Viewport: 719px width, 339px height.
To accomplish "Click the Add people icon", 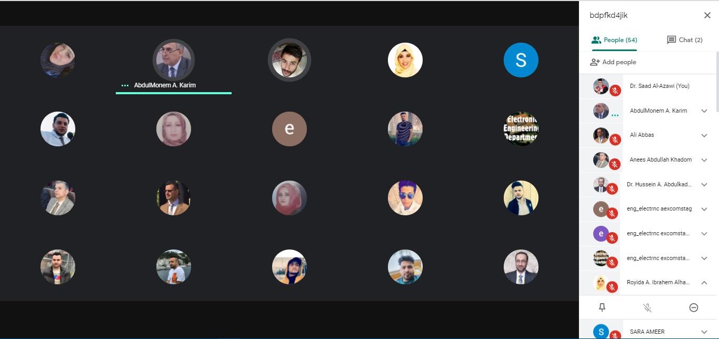I will [x=595, y=62].
